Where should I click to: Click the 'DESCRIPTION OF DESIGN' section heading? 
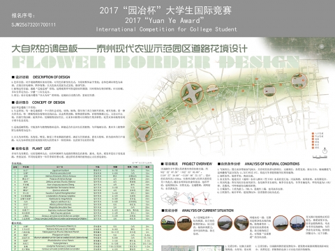52,77
